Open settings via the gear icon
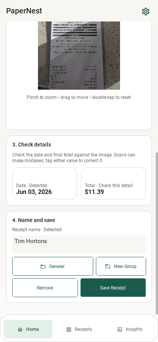158x342 pixels. (146, 12)
